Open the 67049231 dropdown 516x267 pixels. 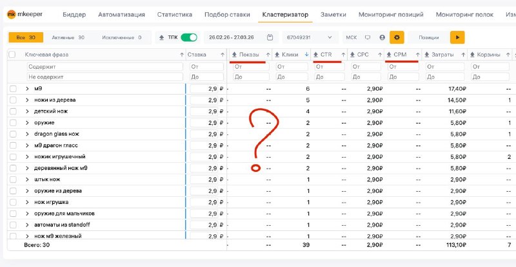310,37
